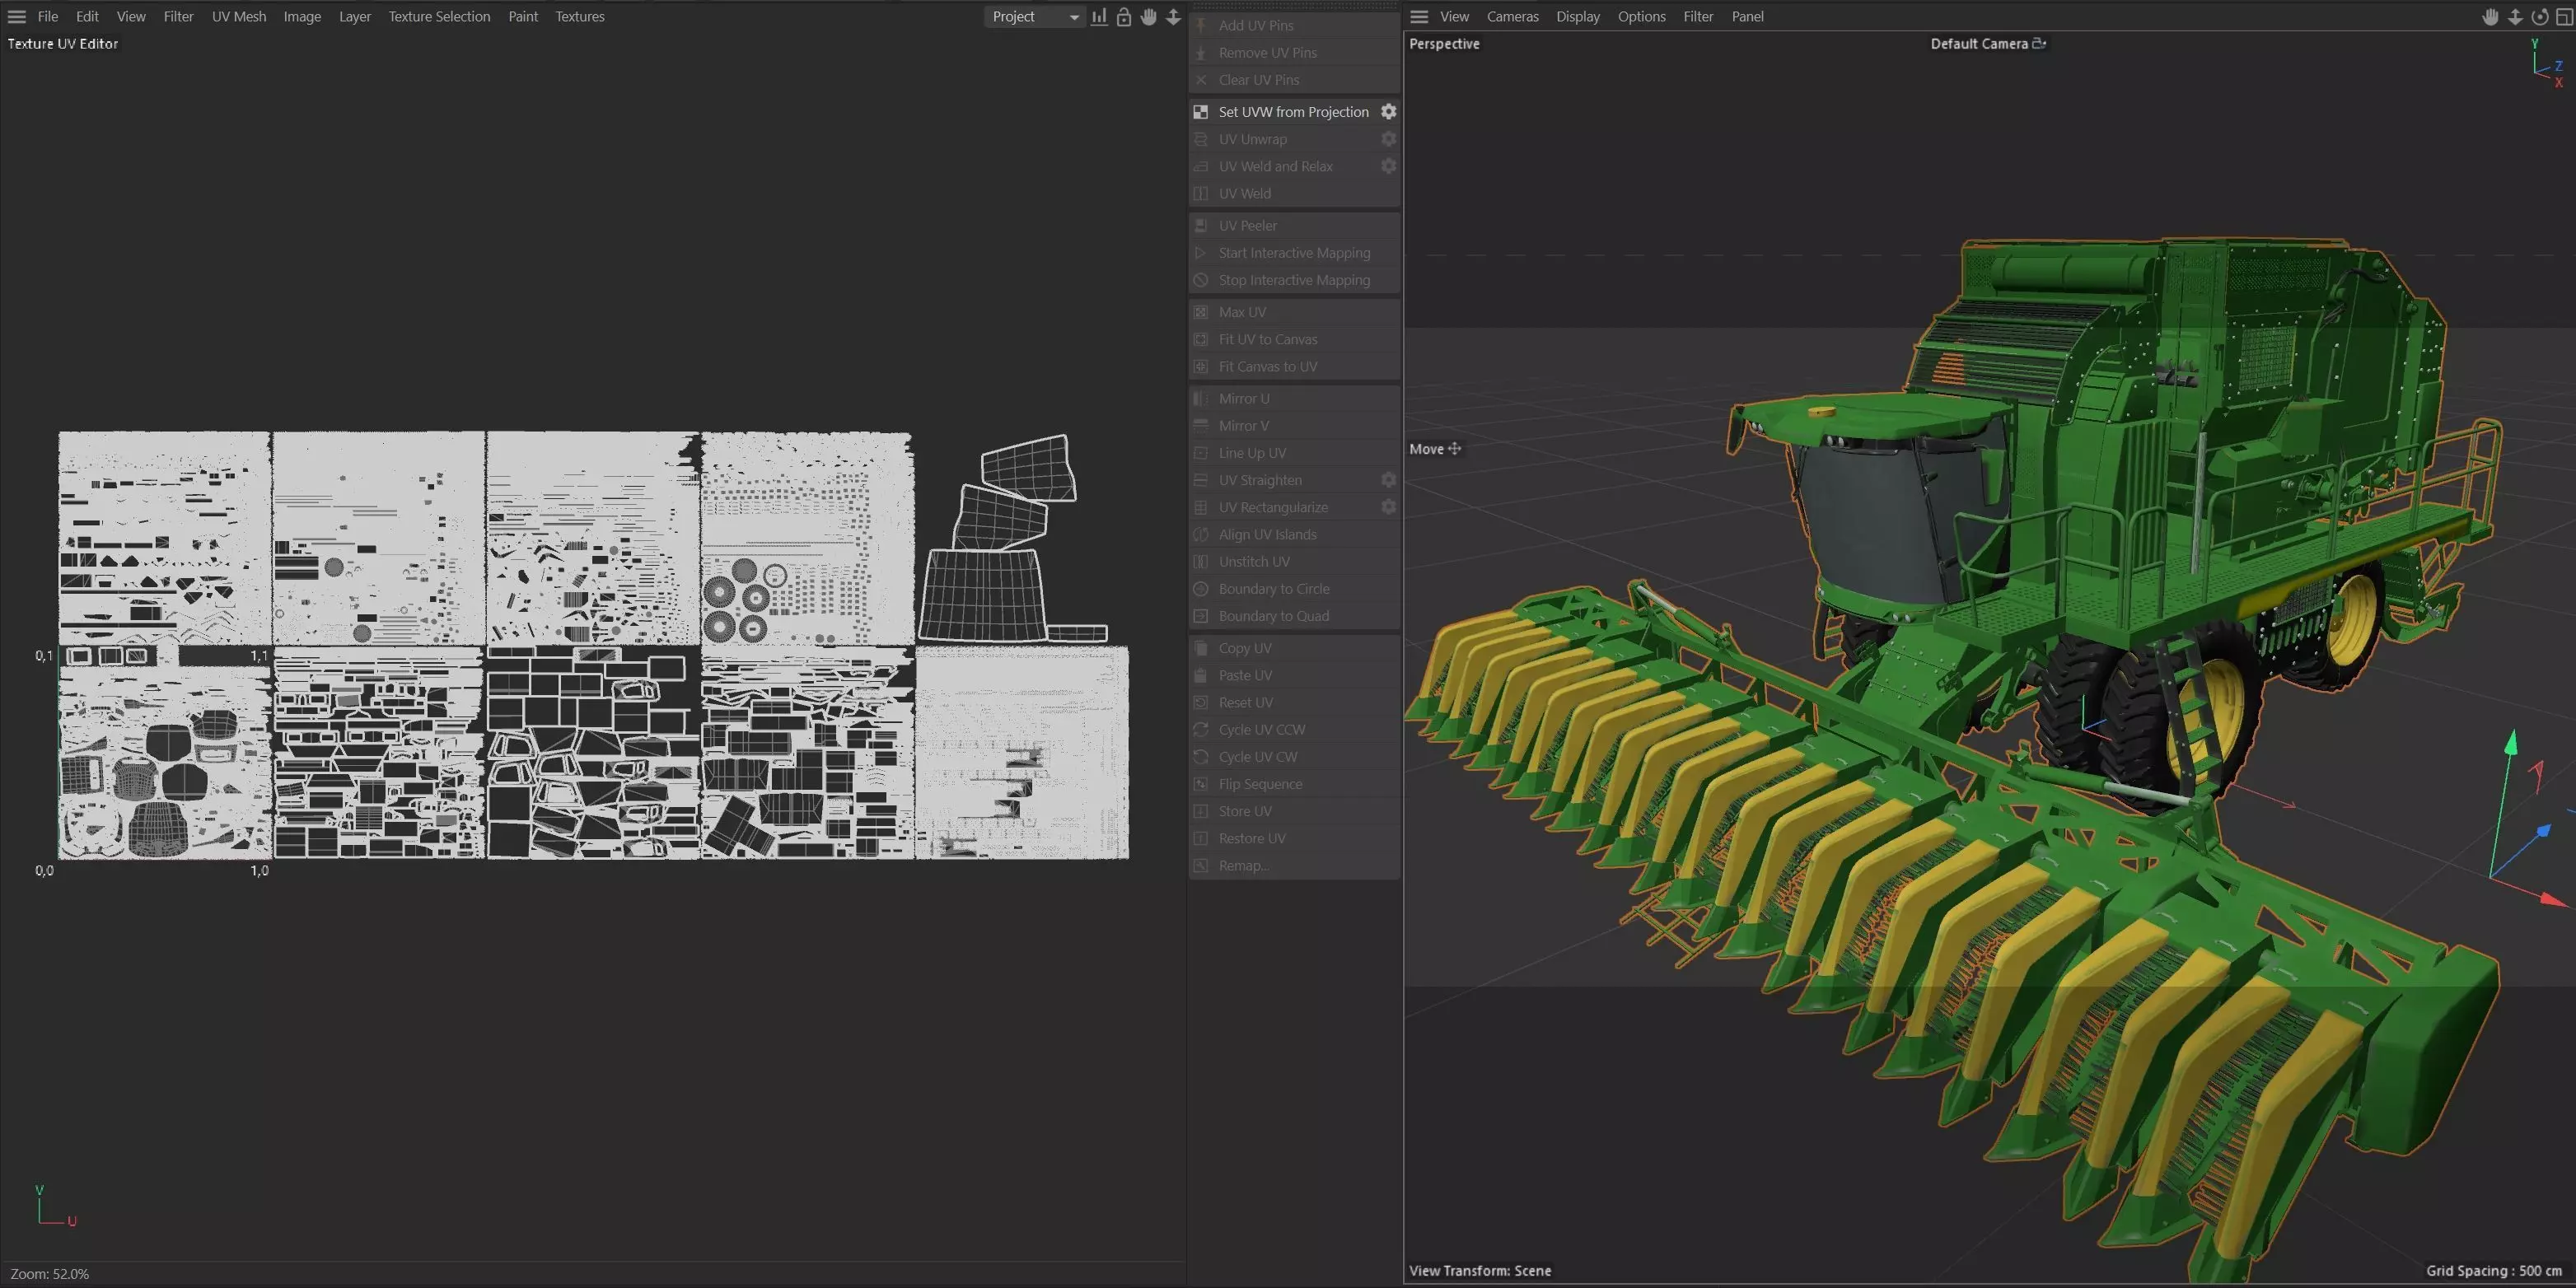Viewport: 2576px width, 1288px height.
Task: Select the zoom arrows icon in Perspective viewport
Action: (x=2515, y=16)
